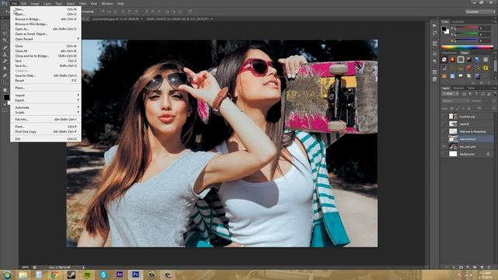
Task: Click the red channel slider in Color panel
Action: point(467,28)
